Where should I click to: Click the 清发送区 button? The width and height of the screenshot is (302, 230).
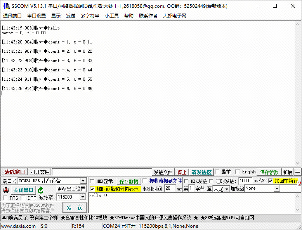tap(201, 172)
